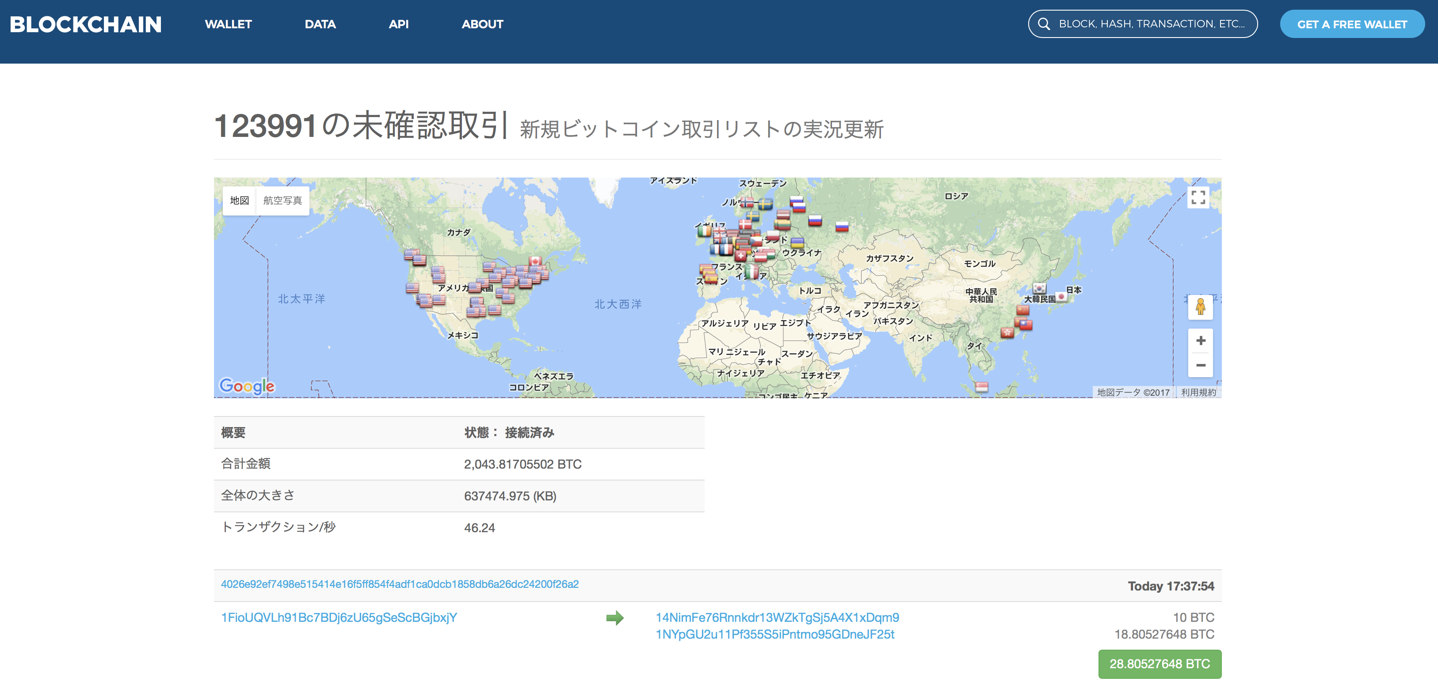Open the API navigation item
The height and width of the screenshot is (685, 1438).
399,24
